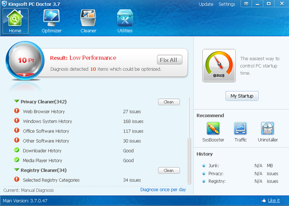Select Web Browser History row text

point(44,112)
